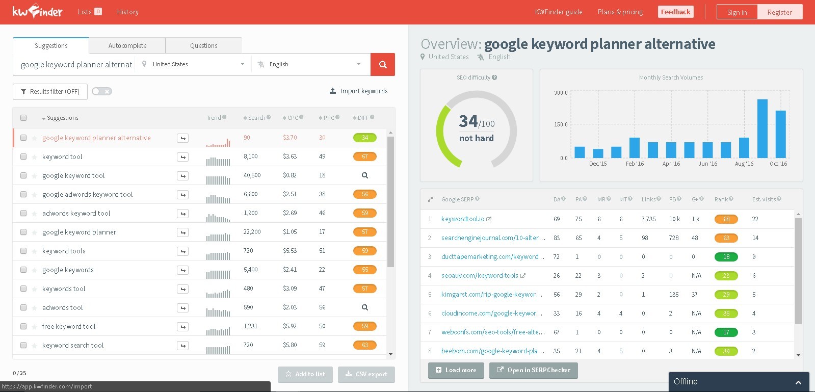Star the keywords tool suggestion
815x392 pixels.
coord(34,289)
